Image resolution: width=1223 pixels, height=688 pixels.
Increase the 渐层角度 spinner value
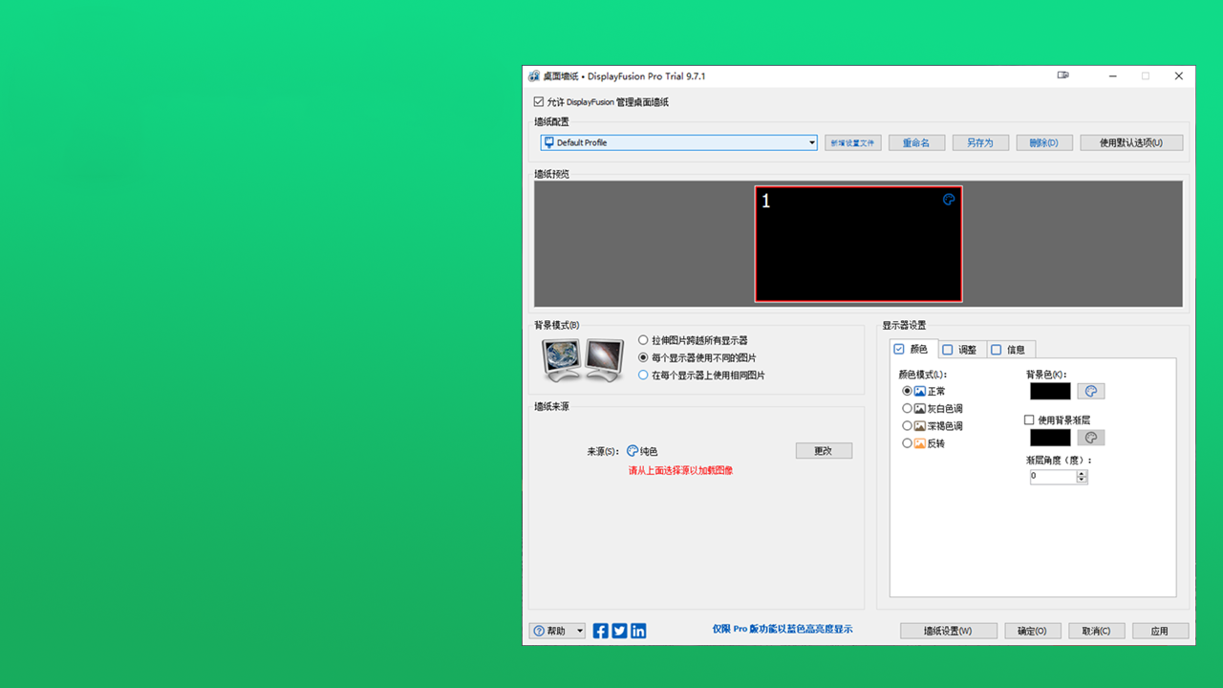[1082, 473]
